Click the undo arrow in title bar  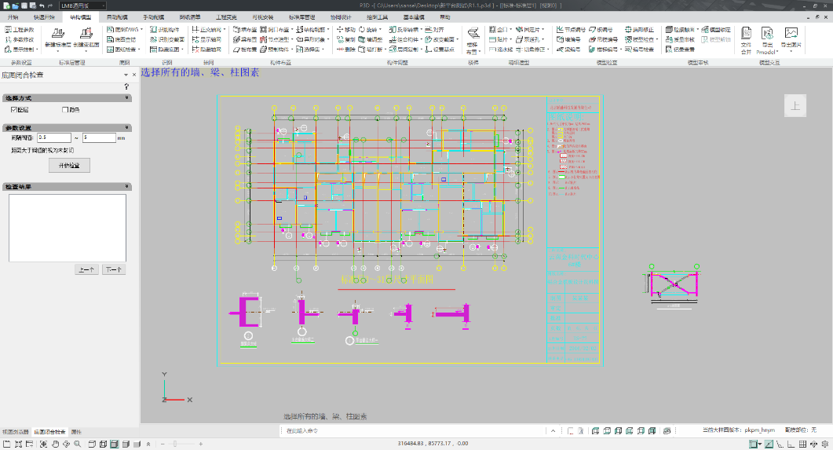[41, 5]
